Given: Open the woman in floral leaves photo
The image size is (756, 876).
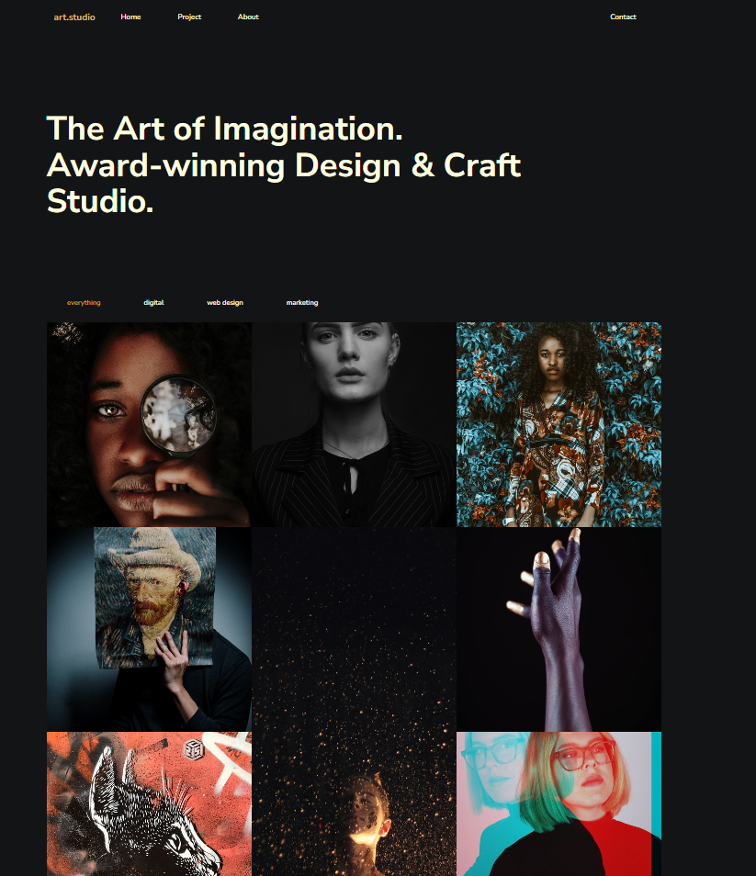Looking at the screenshot, I should tap(559, 424).
